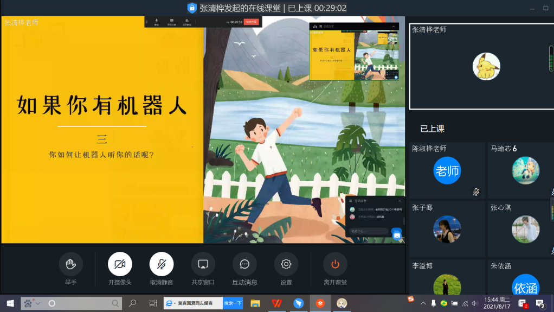554x312 pixels.
Task: Leave class with 离开课堂 power button
Action: (335, 264)
